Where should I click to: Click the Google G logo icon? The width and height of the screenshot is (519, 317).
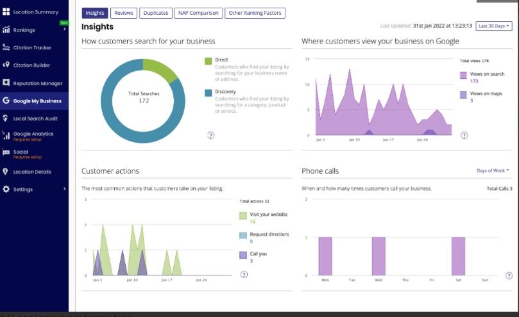point(6,101)
